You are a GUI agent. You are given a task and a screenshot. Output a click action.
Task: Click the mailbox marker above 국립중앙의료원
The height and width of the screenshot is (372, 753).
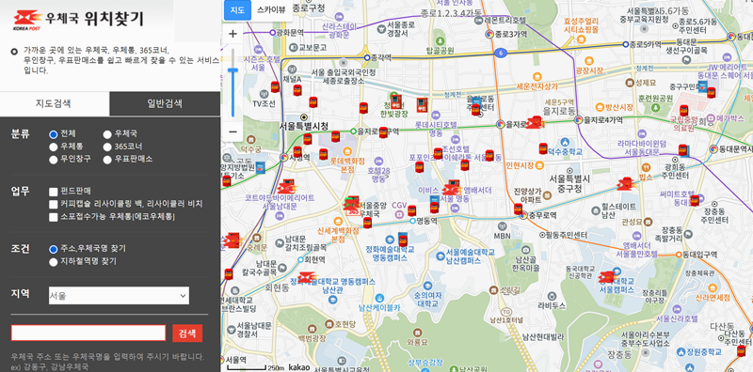click(684, 111)
